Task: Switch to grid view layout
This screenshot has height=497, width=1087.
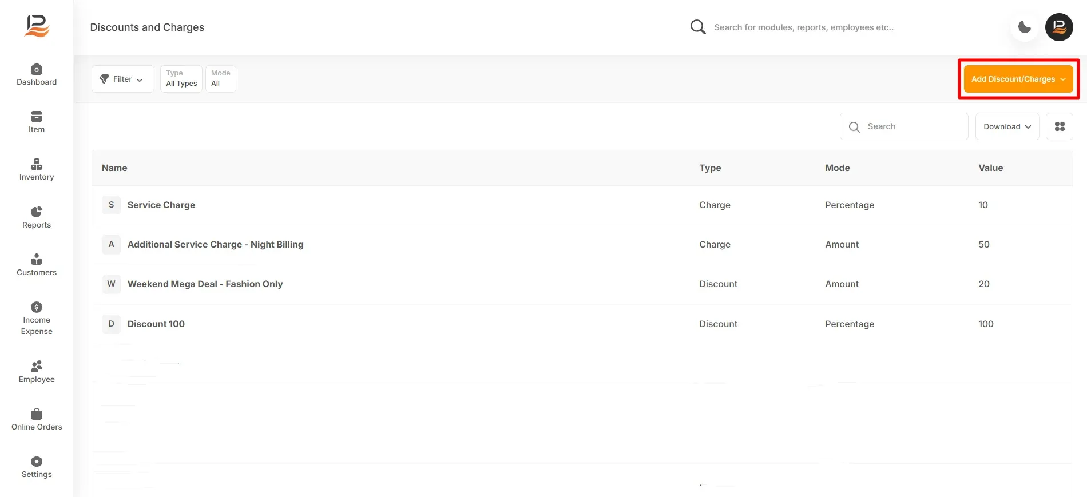Action: (1060, 126)
